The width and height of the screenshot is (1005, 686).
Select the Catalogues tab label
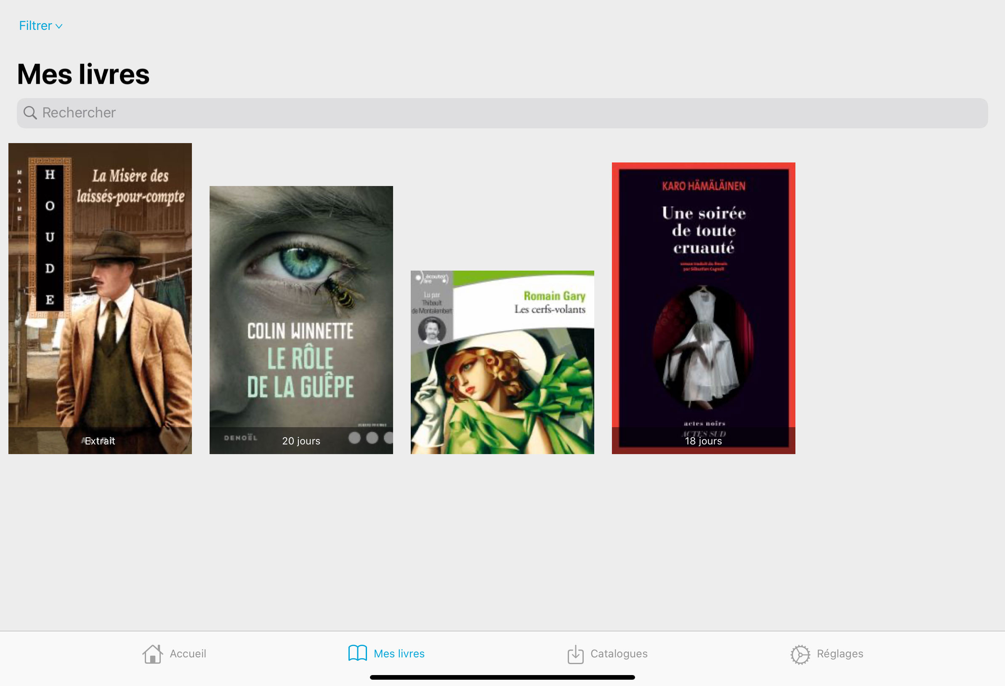point(619,654)
